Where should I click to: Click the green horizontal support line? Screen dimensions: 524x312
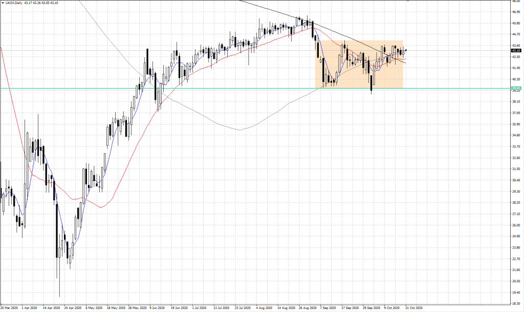[205, 88]
